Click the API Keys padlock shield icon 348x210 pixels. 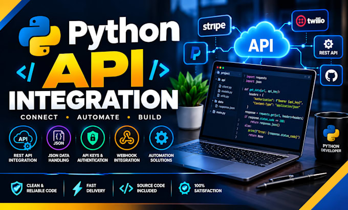click(93, 138)
